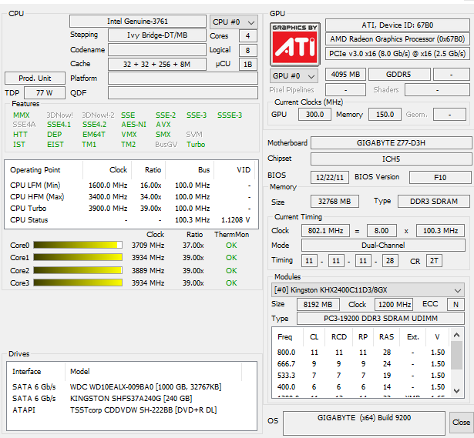The image size is (474, 438).
Task: Click the ATI graphics logo
Action: (294, 45)
